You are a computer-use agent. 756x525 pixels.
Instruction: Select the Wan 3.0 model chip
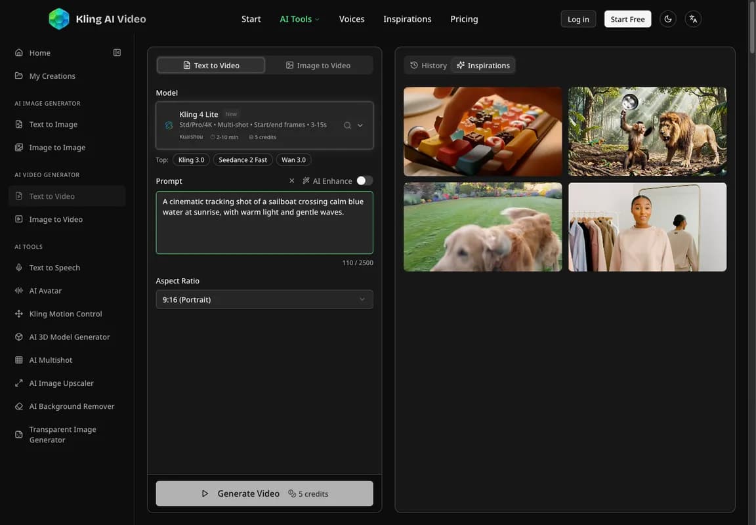293,159
